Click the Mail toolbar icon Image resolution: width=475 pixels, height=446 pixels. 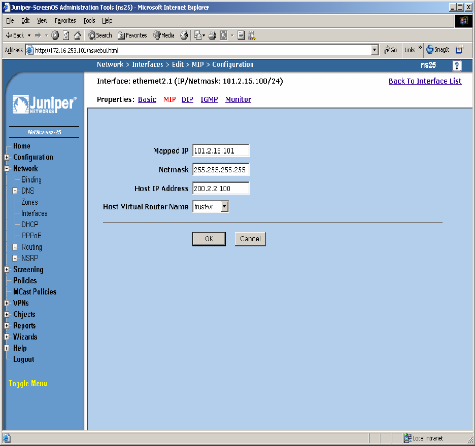(198, 35)
